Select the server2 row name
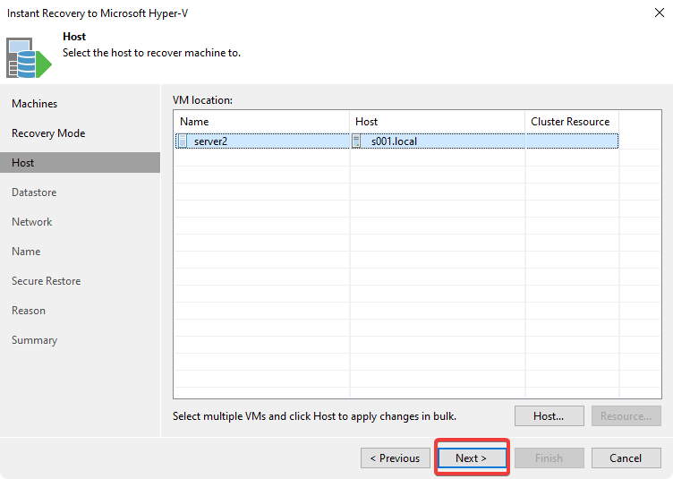The width and height of the screenshot is (673, 479). [x=210, y=141]
